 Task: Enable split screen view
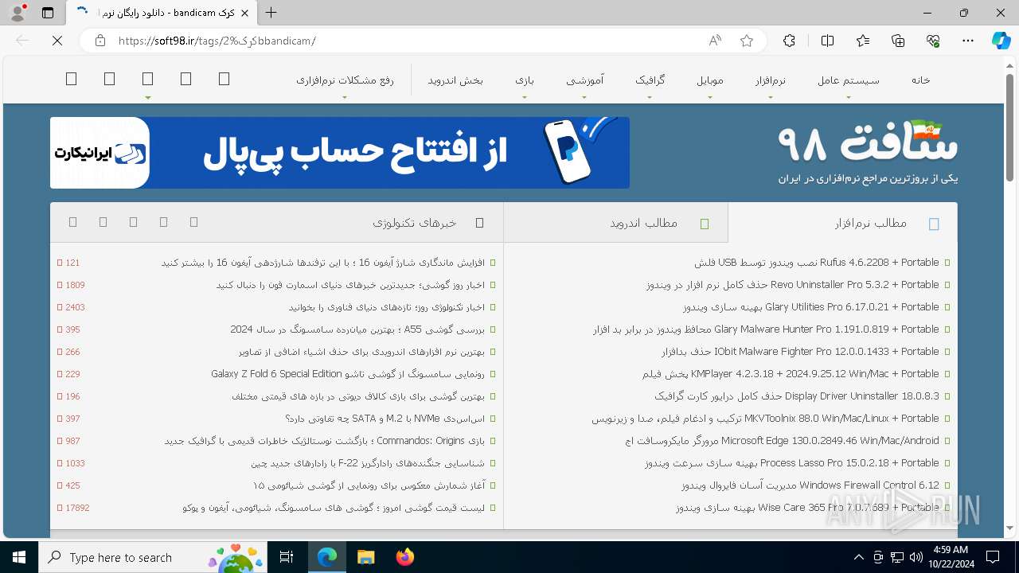pyautogui.click(x=827, y=41)
